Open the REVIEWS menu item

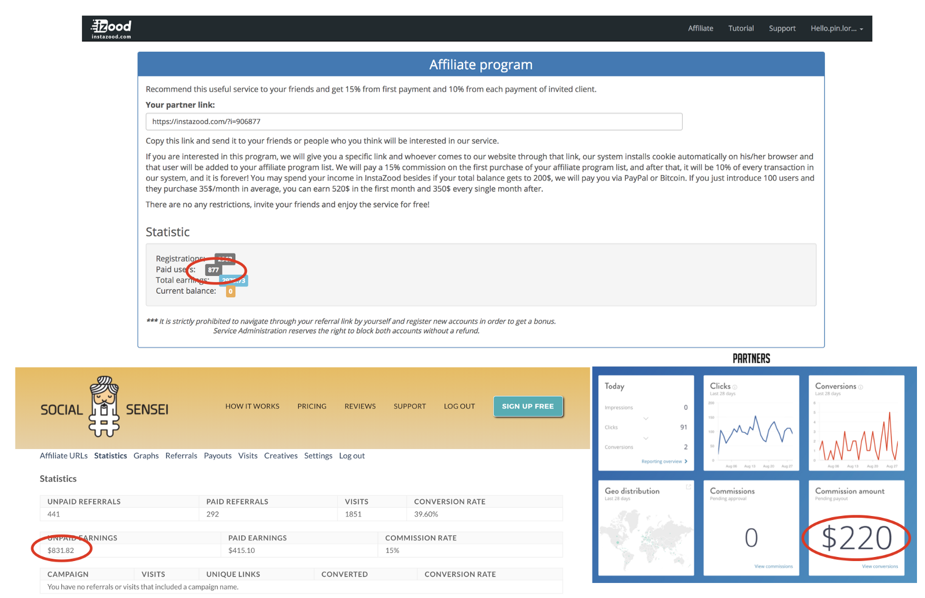tap(360, 406)
